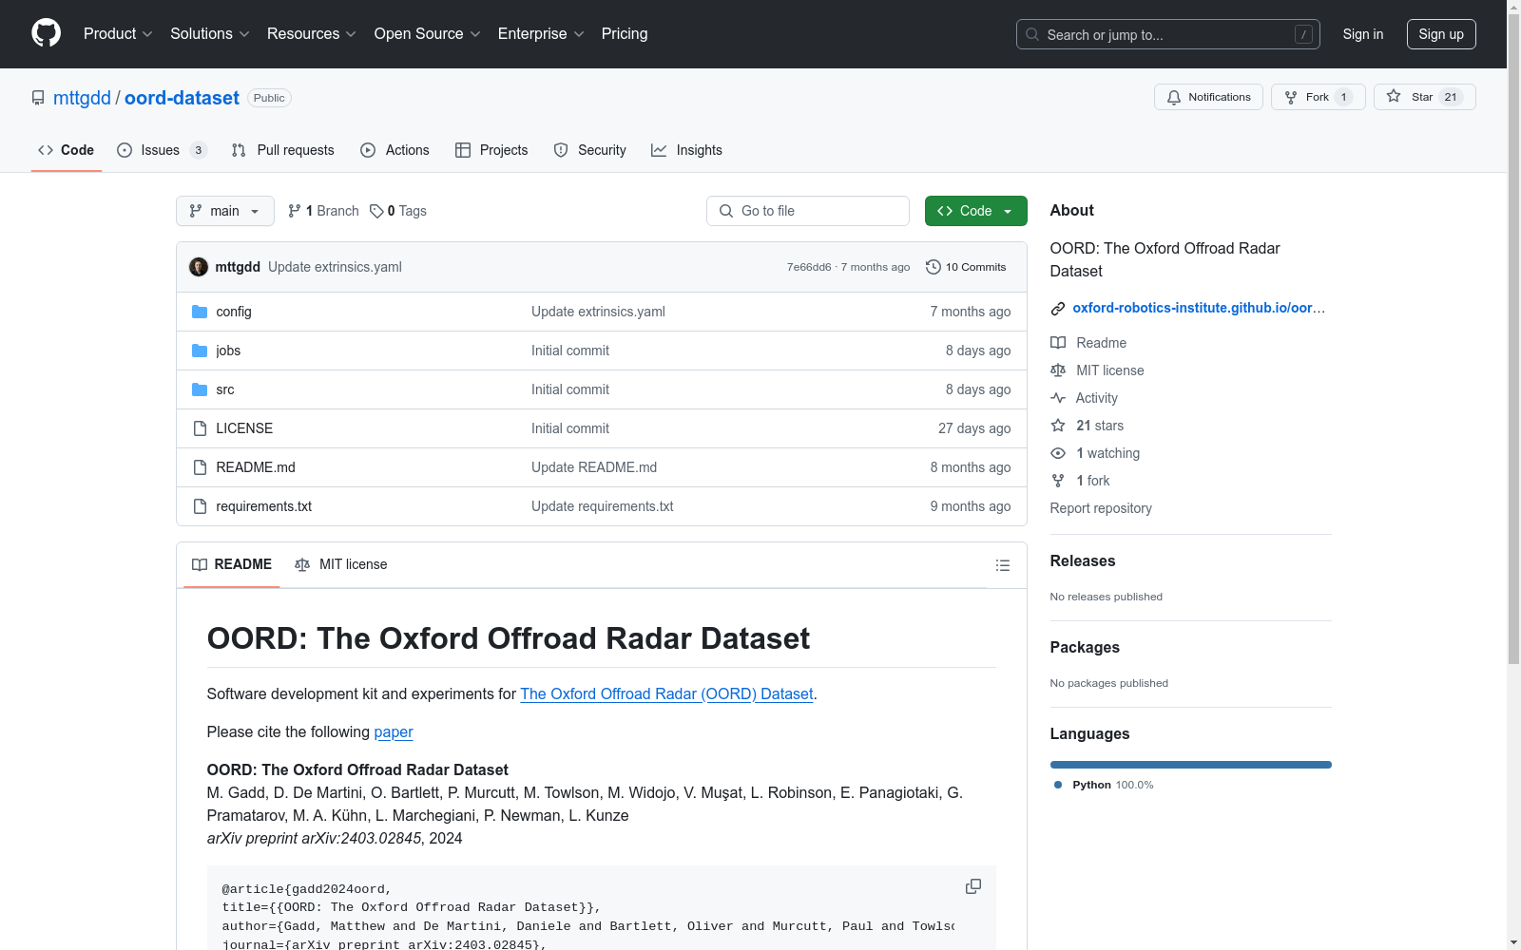This screenshot has width=1521, height=950.
Task: Expand the Enterprise menu
Action: point(541,34)
